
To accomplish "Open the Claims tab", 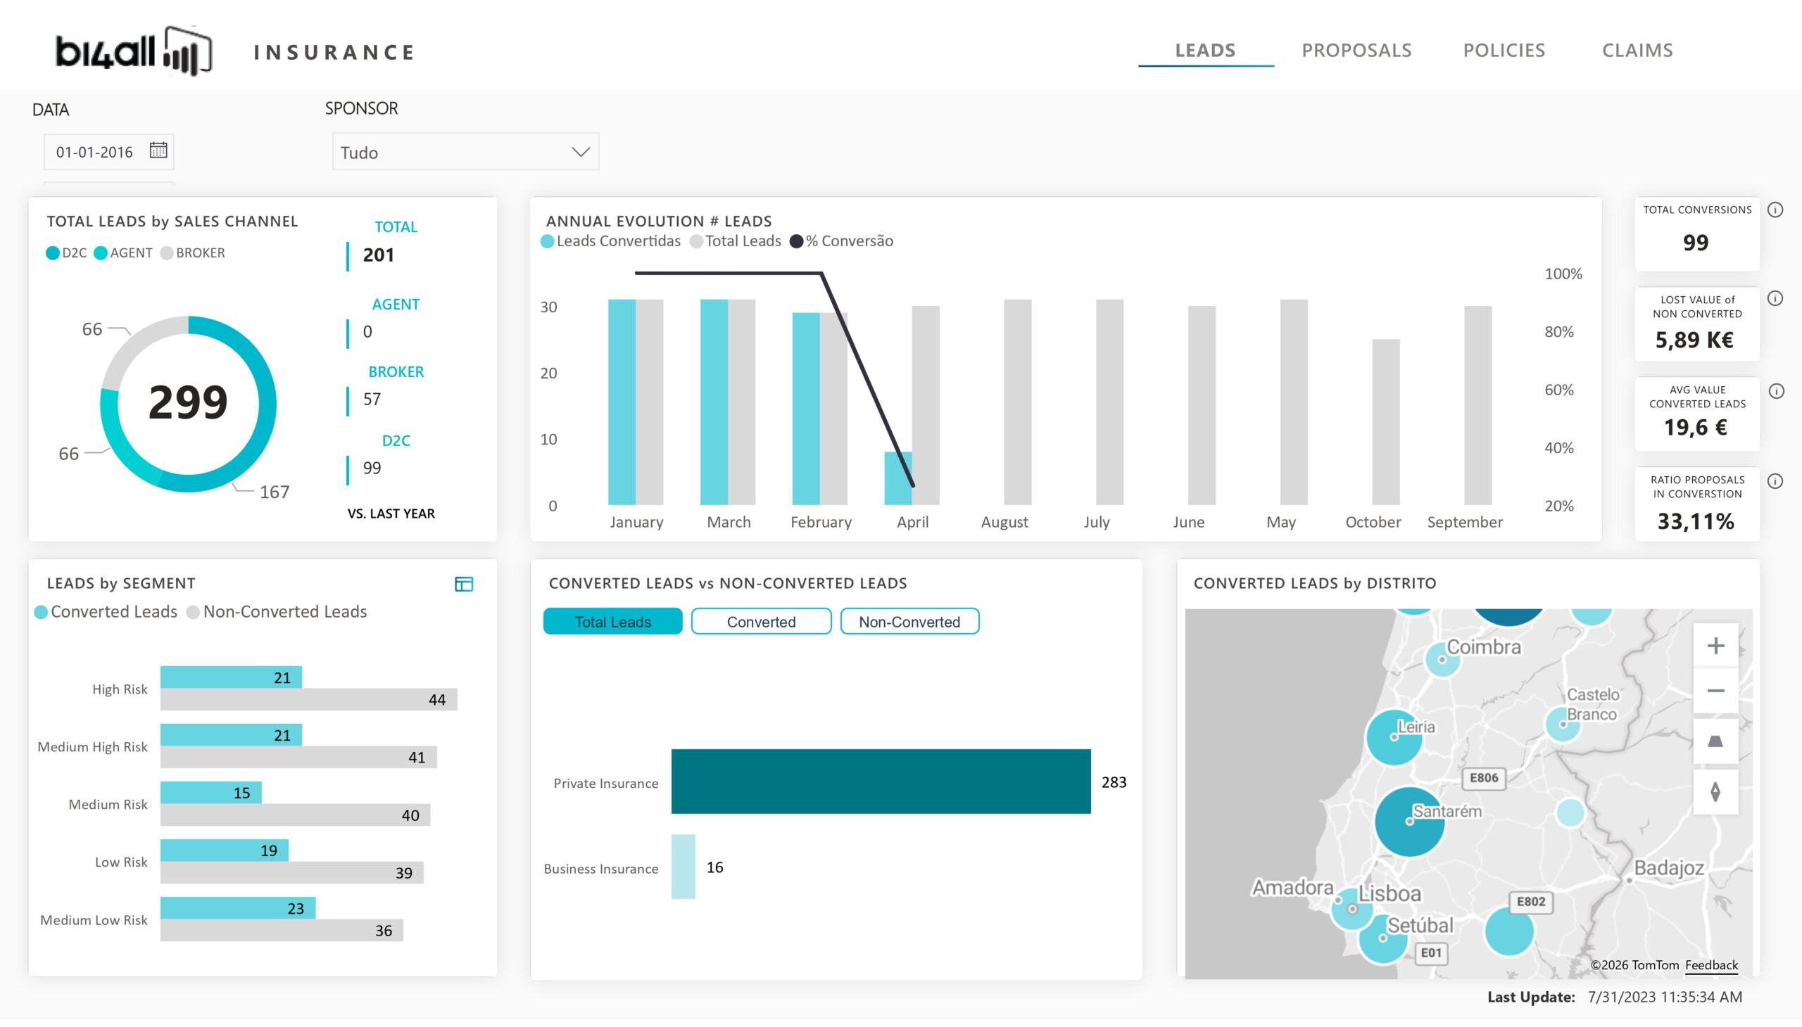I will coord(1637,50).
